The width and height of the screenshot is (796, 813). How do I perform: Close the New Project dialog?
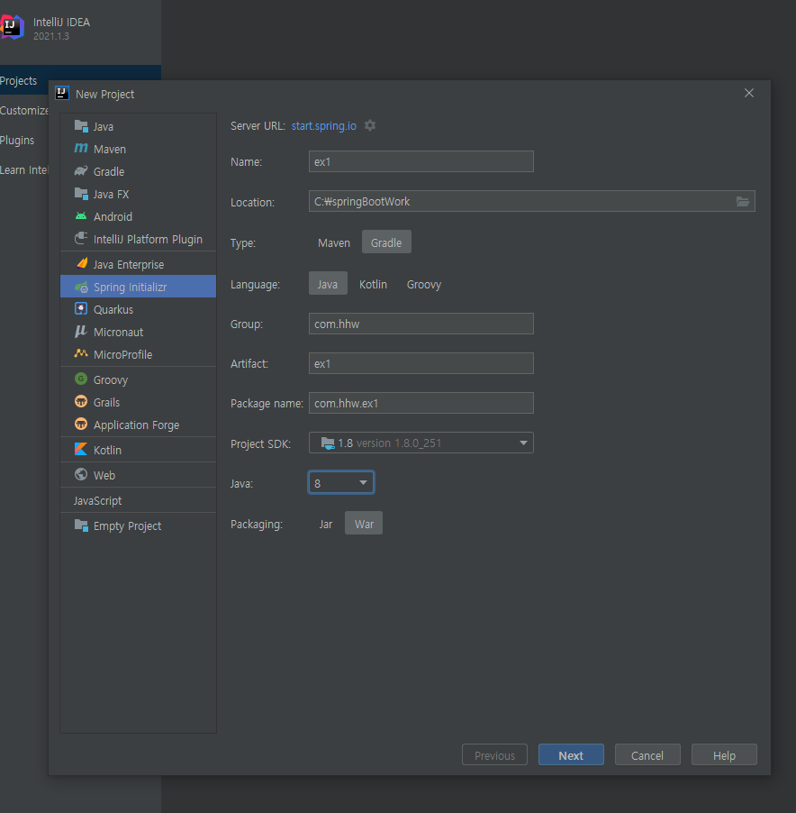(749, 93)
